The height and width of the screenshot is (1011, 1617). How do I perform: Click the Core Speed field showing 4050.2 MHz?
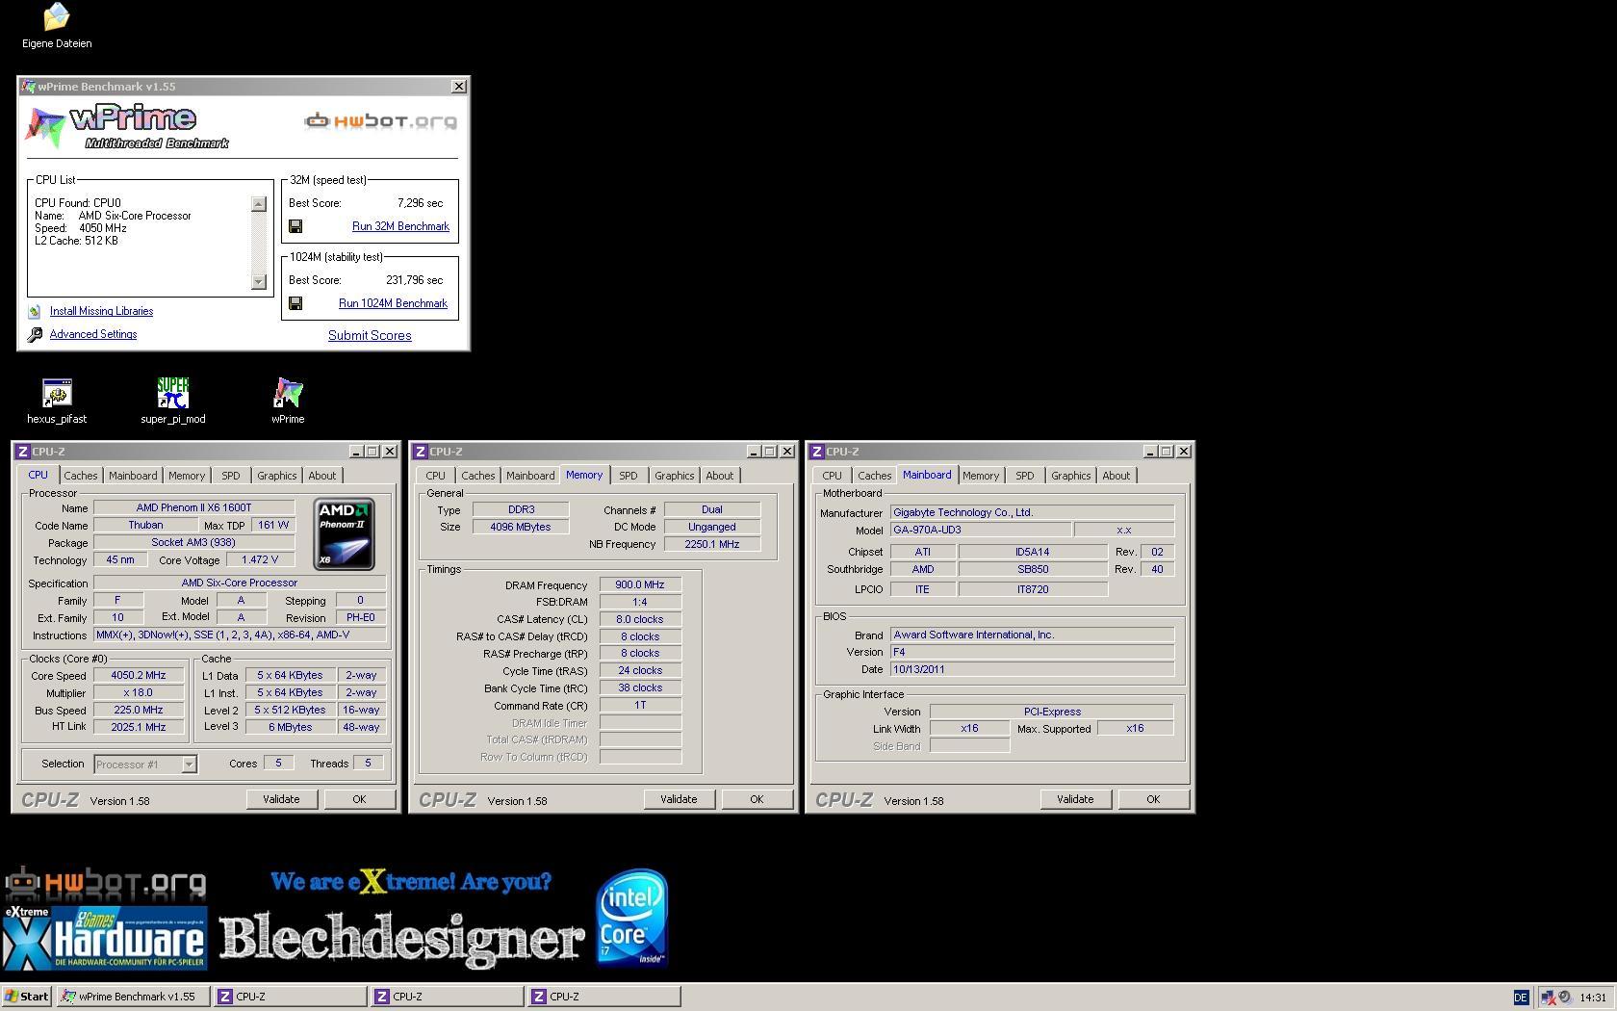point(139,676)
